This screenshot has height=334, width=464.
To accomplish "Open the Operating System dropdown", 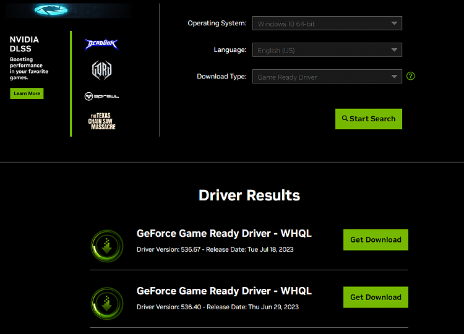I will pyautogui.click(x=327, y=24).
